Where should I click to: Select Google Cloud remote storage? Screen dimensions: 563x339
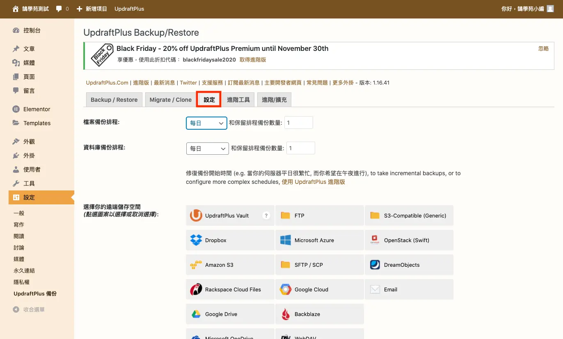[x=320, y=289]
